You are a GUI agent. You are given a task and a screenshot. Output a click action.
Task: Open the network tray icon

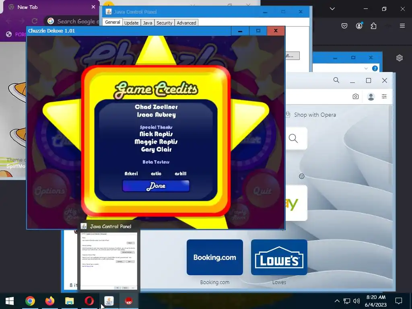346,301
